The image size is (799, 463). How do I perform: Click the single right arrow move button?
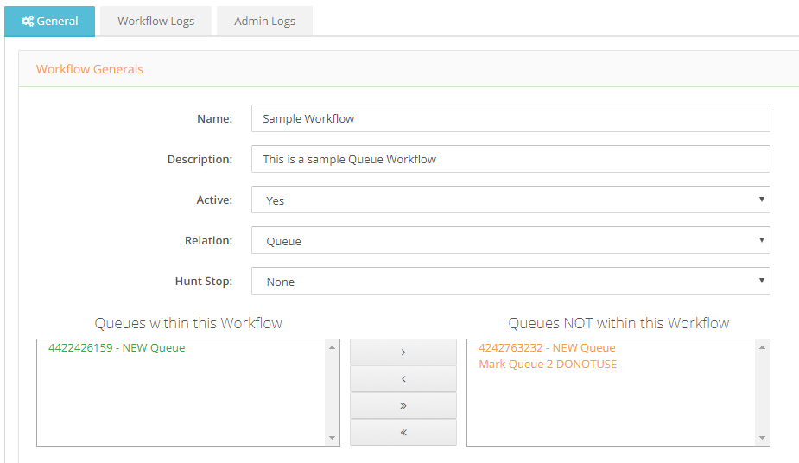point(403,352)
